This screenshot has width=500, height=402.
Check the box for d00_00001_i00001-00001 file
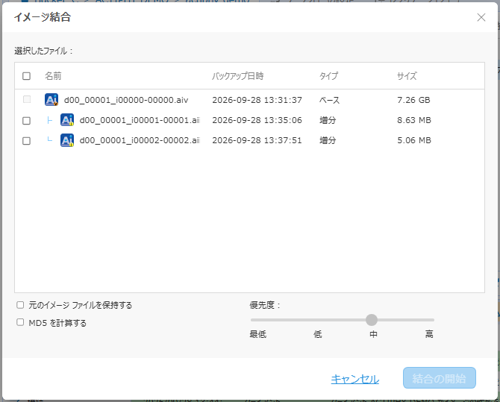coord(26,121)
